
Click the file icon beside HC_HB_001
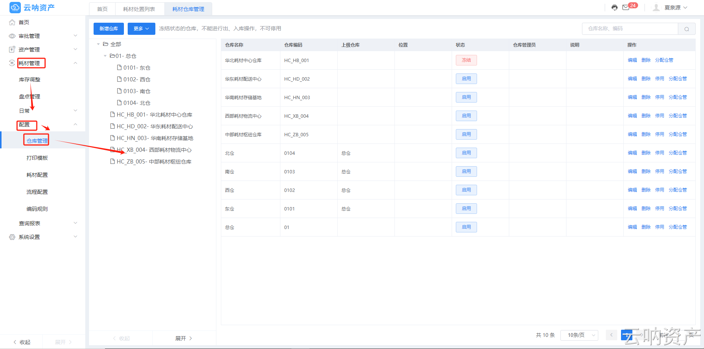113,115
